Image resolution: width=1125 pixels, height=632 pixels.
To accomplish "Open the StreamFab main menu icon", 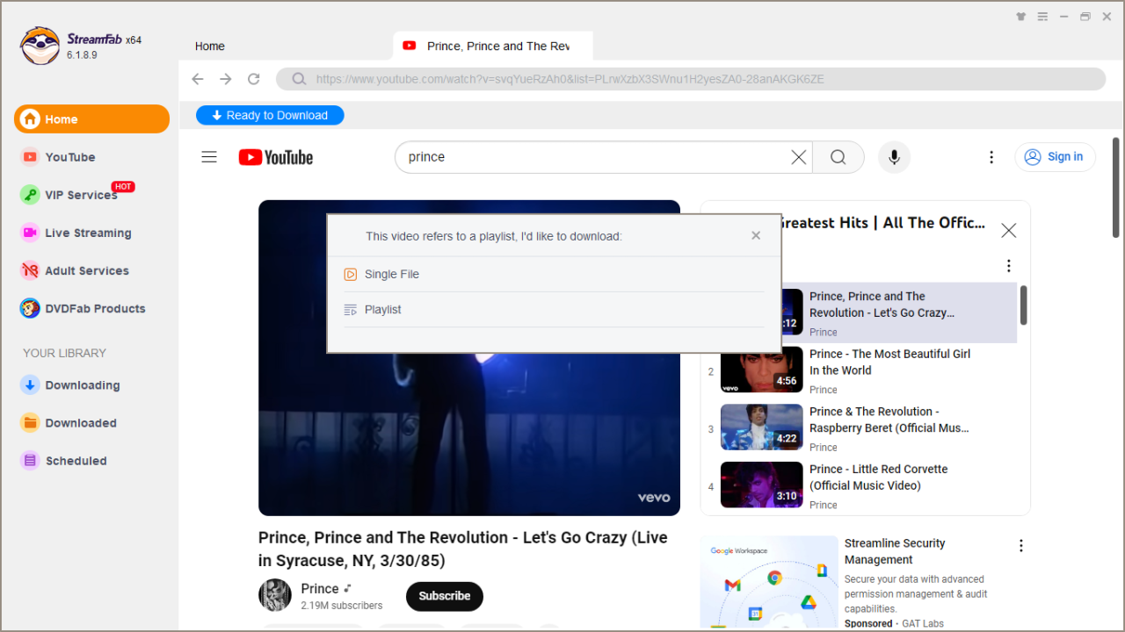I will (1042, 17).
